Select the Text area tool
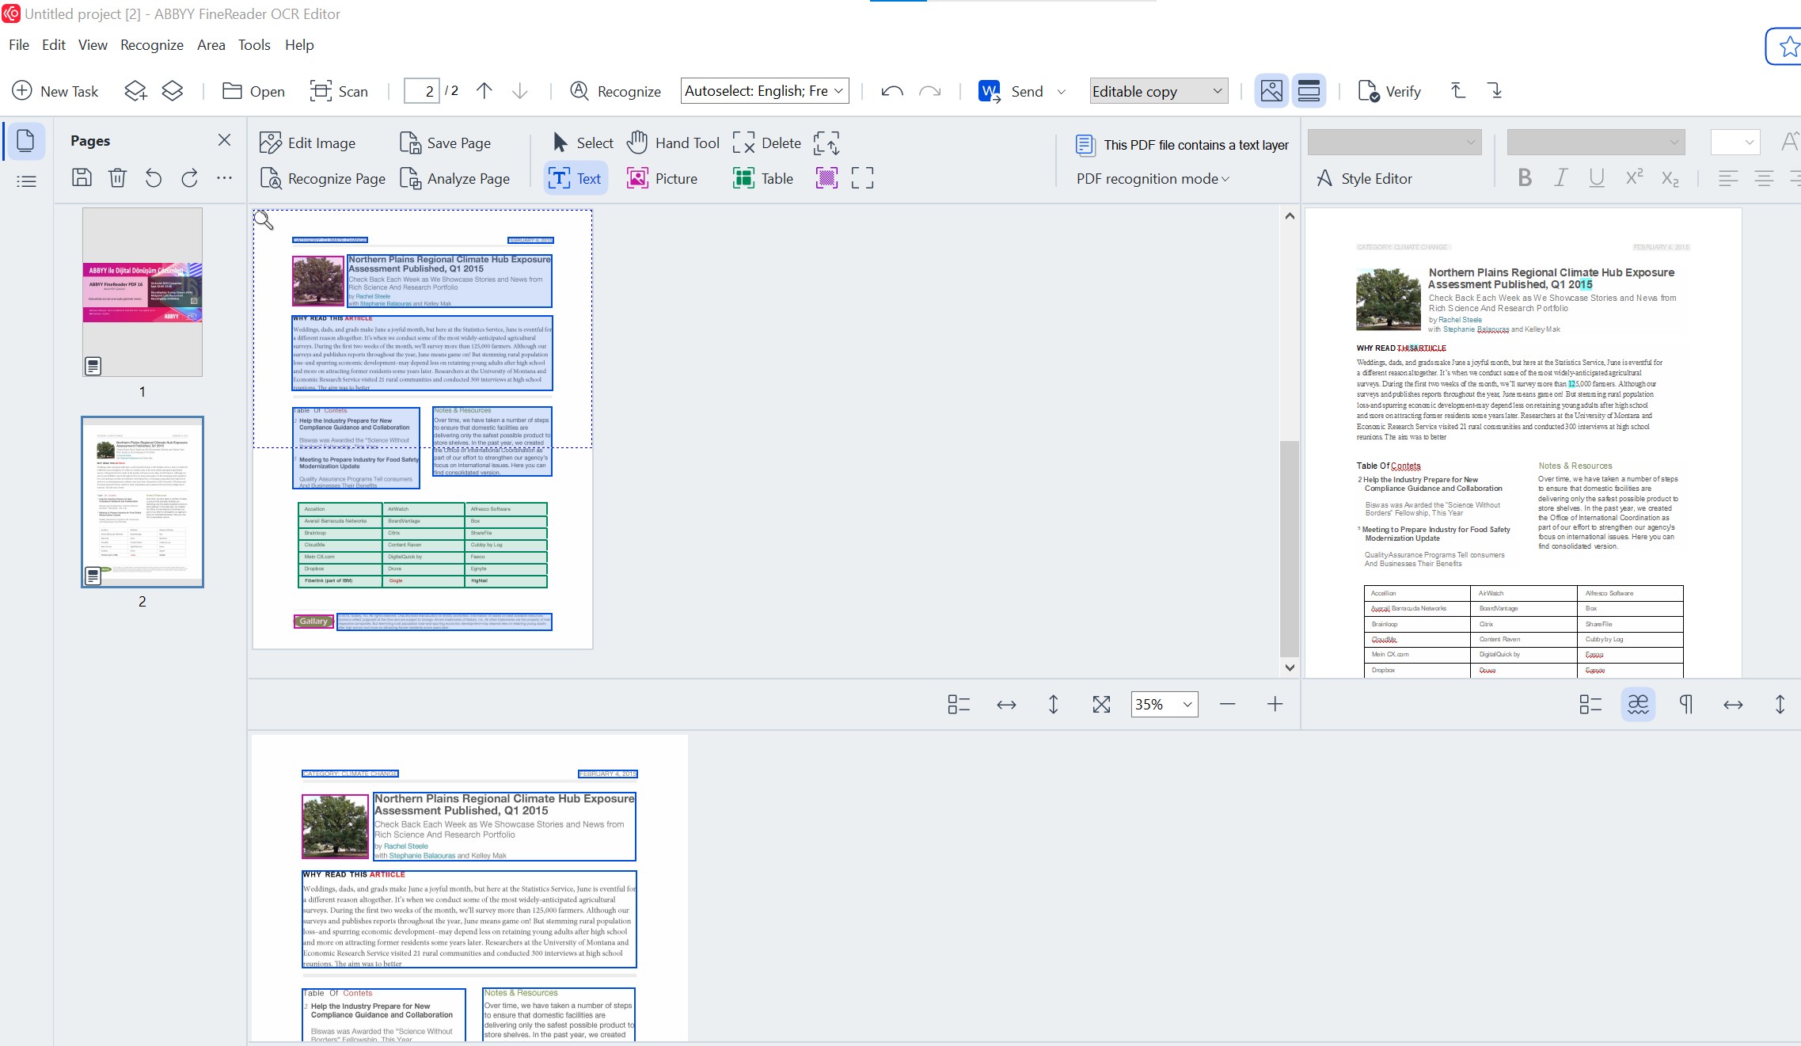This screenshot has width=1801, height=1046. click(x=576, y=178)
